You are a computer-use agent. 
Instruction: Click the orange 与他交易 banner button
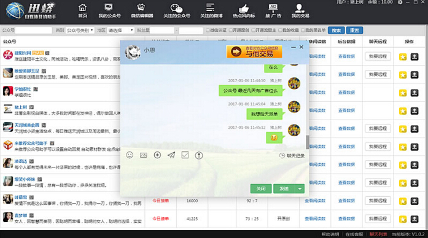pos(254,52)
